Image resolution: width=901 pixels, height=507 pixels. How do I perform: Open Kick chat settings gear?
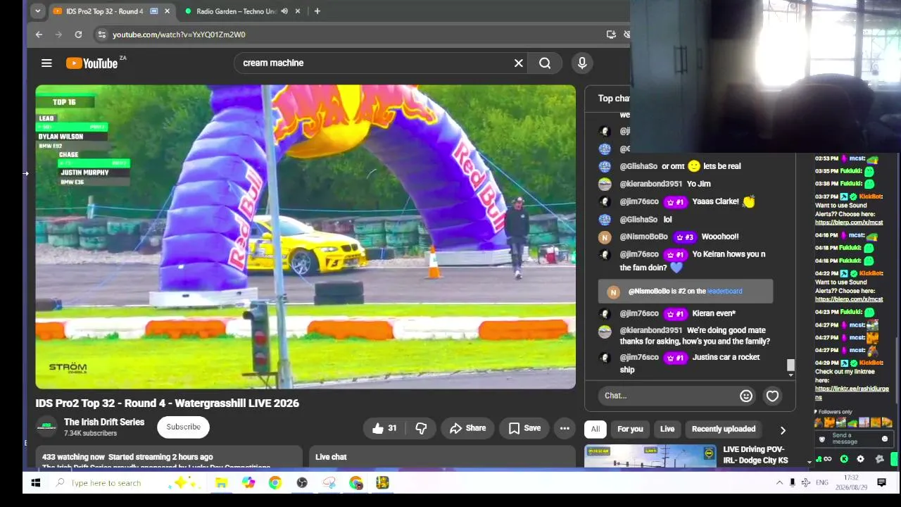(860, 459)
